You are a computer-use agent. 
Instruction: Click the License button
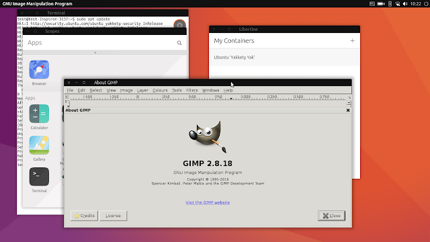114,216
